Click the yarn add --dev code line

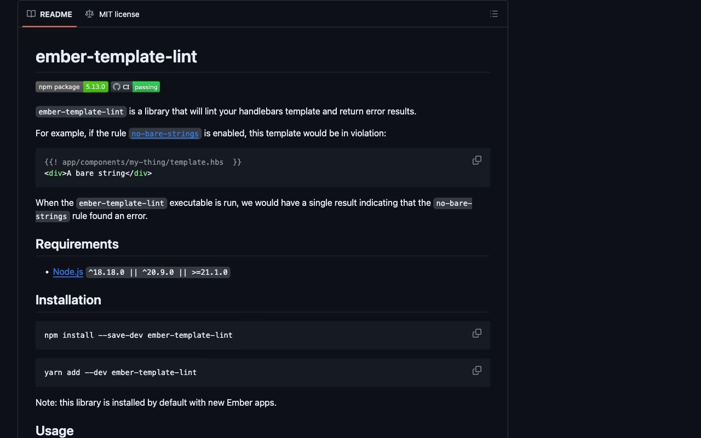tap(120, 372)
